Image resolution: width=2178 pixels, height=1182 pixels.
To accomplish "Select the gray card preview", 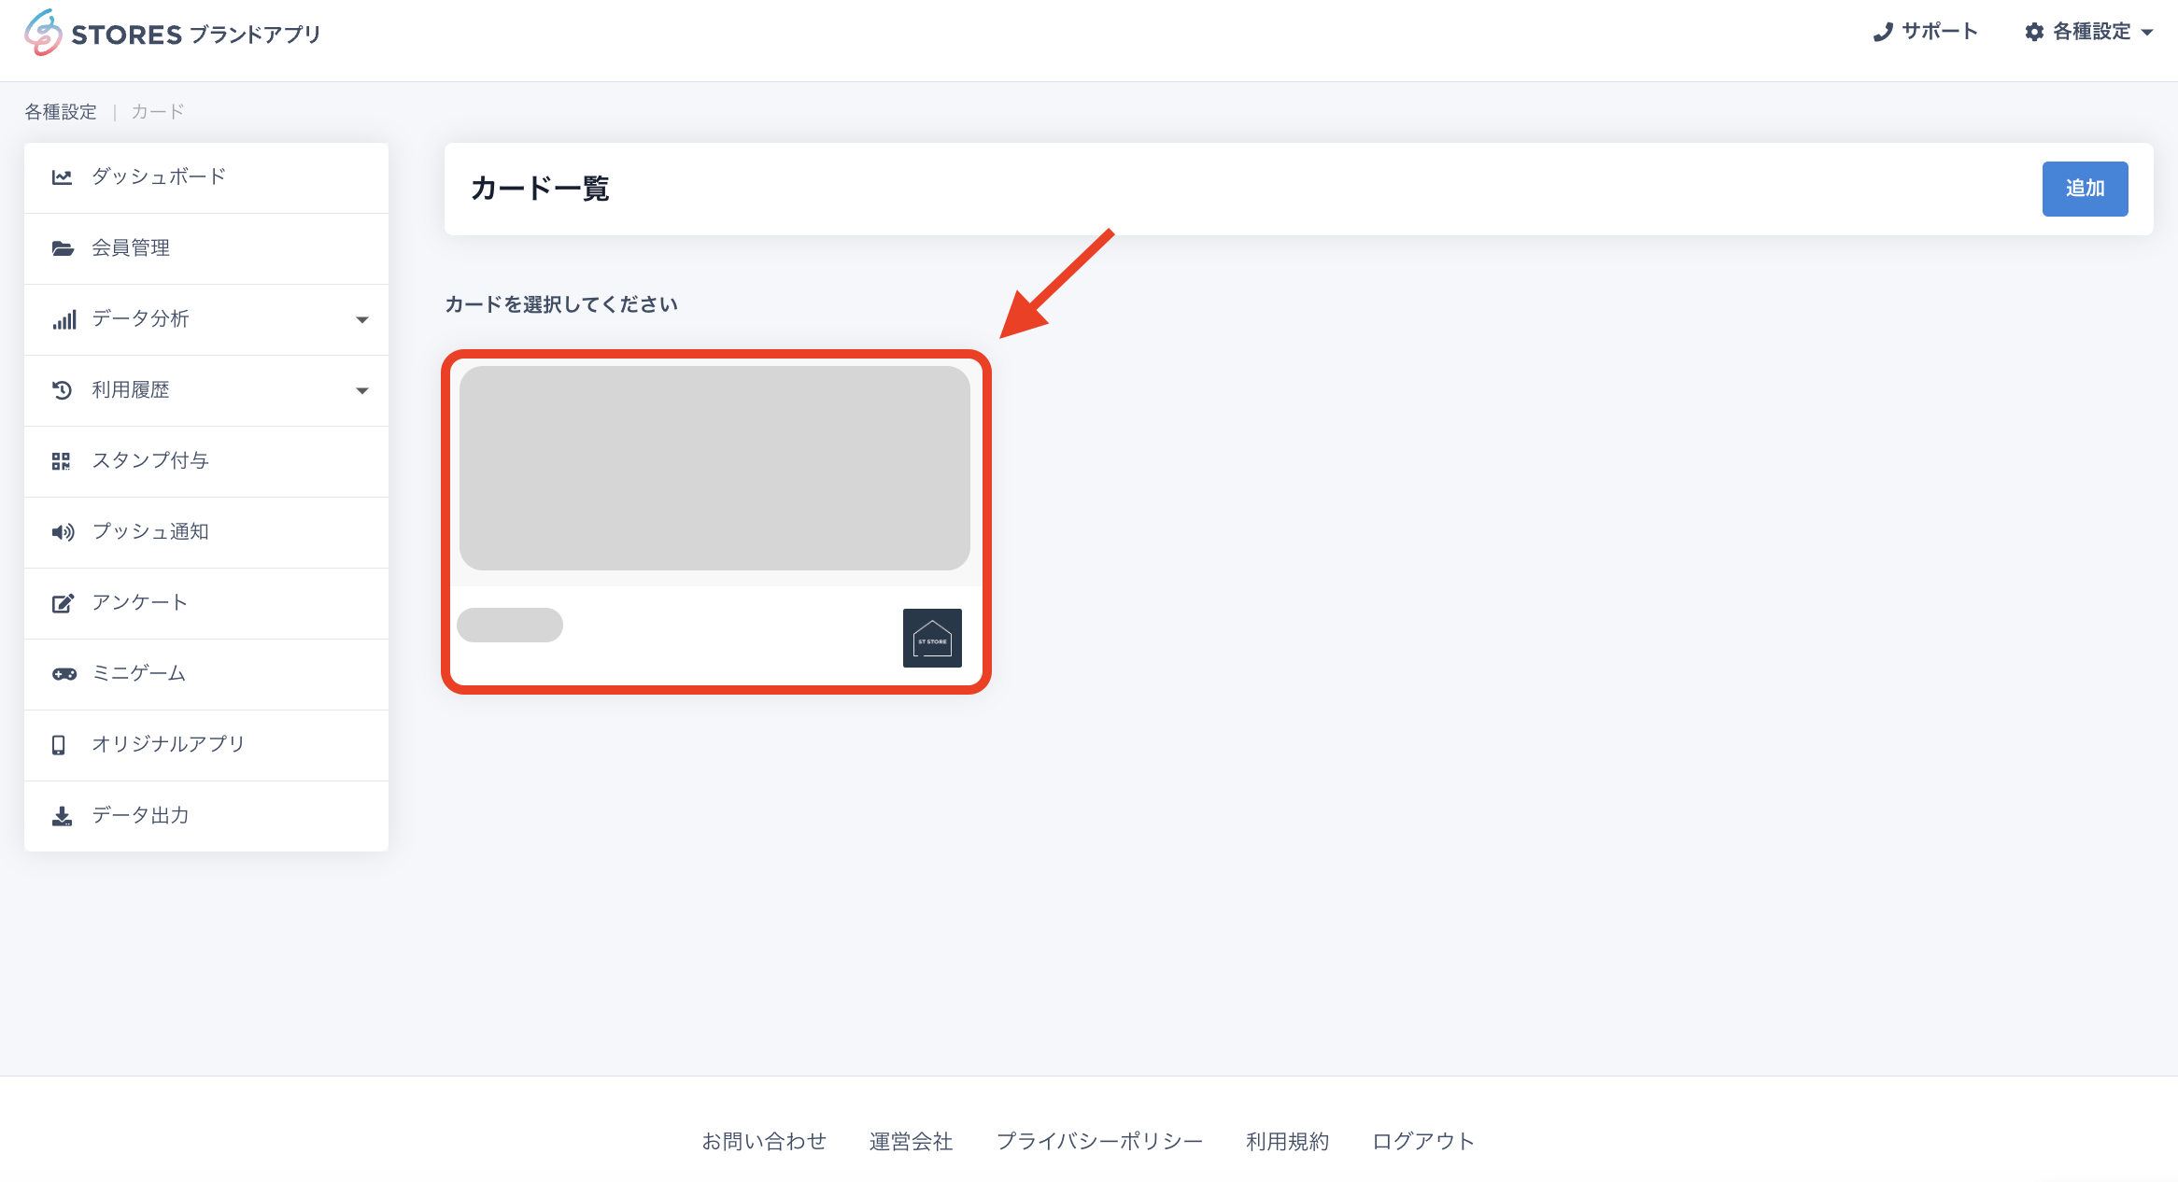I will pyautogui.click(x=714, y=468).
